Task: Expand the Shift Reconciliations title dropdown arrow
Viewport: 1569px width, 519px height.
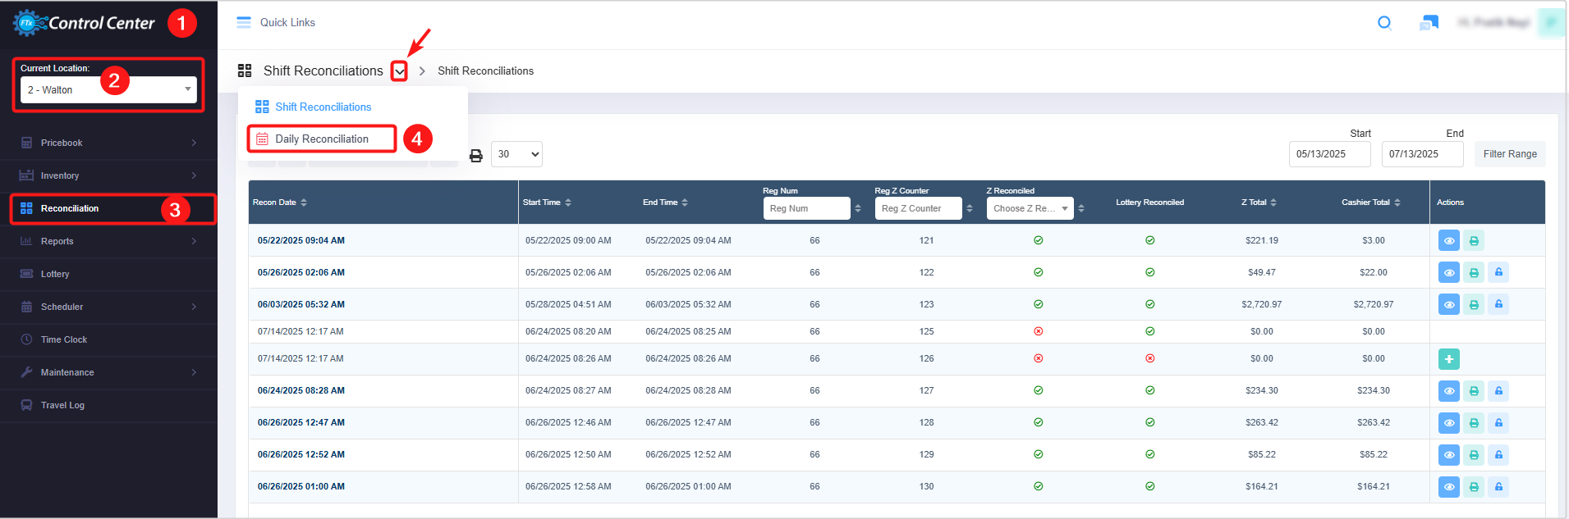Action: click(399, 71)
